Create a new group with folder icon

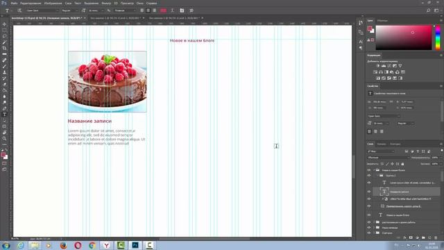(x=423, y=237)
